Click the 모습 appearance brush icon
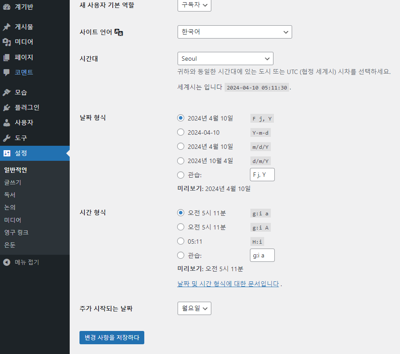The width and height of the screenshot is (400, 354). (7, 93)
